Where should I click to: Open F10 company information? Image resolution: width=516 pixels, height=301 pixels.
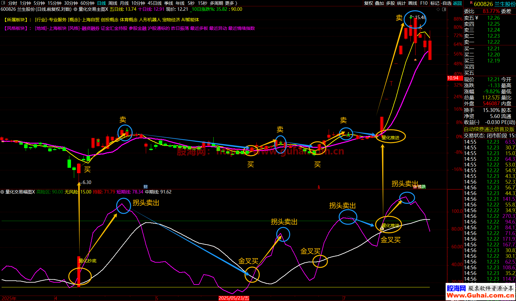click(424, 3)
